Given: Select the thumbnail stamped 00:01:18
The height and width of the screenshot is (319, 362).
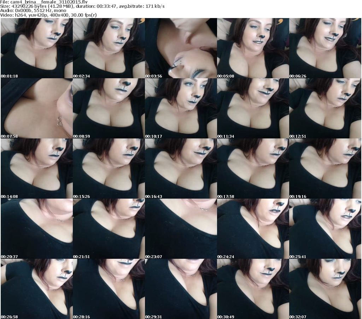Looking at the screenshot, I should click(37, 48).
